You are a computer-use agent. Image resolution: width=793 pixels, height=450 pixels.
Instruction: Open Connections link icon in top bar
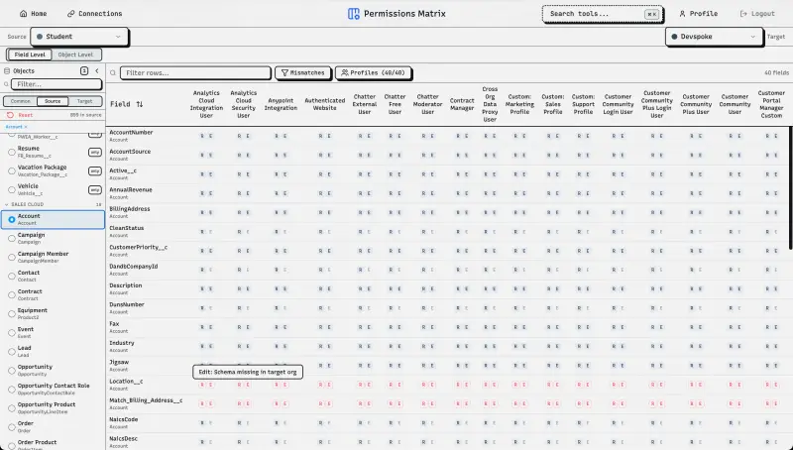[71, 14]
